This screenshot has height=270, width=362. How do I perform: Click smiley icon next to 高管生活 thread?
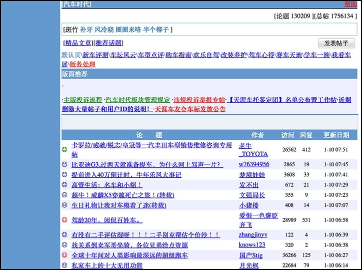(x=64, y=185)
